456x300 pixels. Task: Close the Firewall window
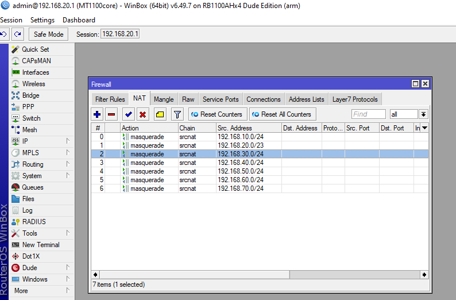[x=425, y=84]
